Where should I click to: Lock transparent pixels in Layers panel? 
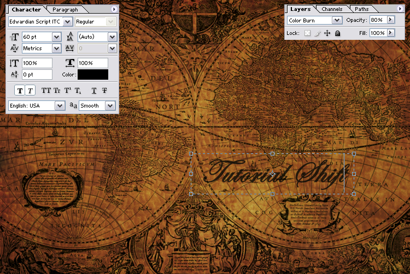307,33
